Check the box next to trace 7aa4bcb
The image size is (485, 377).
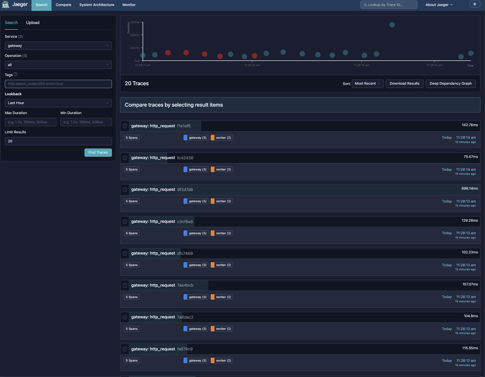(125, 285)
